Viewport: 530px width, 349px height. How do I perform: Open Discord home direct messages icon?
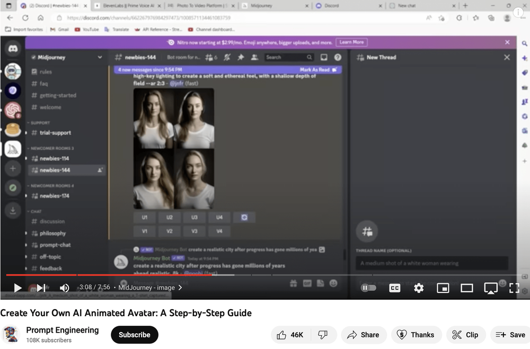click(x=13, y=49)
